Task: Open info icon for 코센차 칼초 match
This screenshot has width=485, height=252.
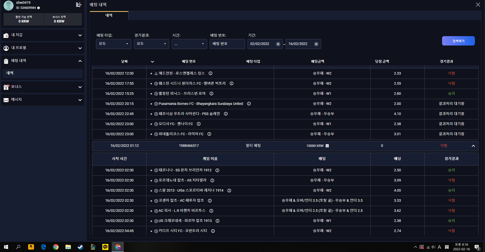Action: (x=210, y=201)
